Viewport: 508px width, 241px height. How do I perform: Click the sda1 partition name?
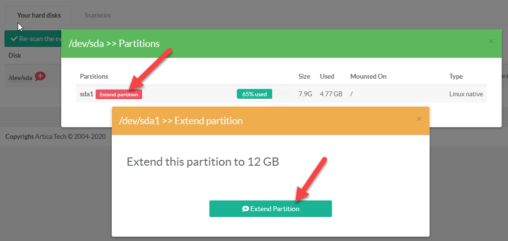86,94
